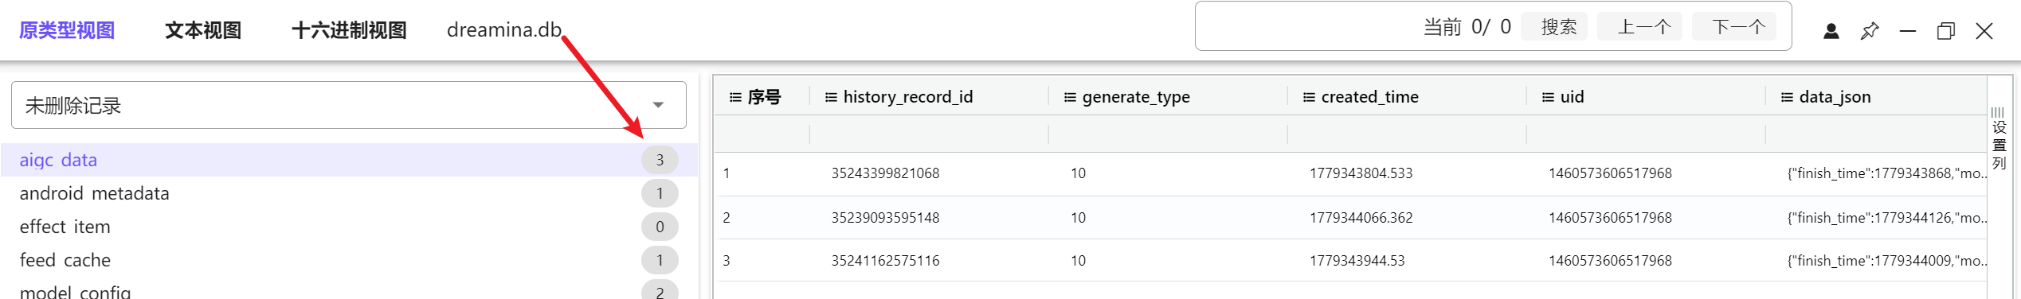
Task: Click the uid column menu icon
Action: [x=1548, y=97]
